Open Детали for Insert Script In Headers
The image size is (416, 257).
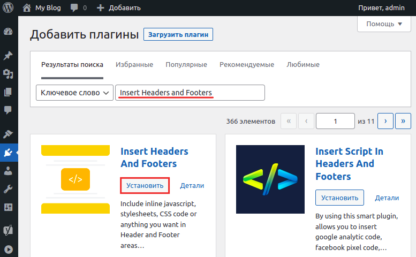coord(387,198)
